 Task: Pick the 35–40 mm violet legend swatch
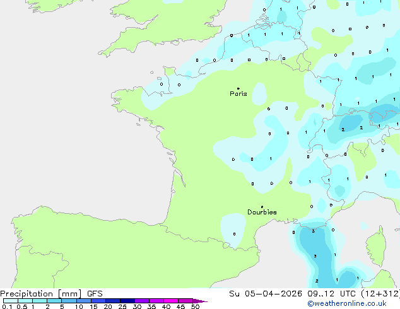pos(156,301)
